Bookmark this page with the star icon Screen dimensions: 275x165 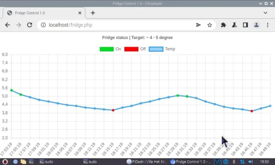[210, 25]
